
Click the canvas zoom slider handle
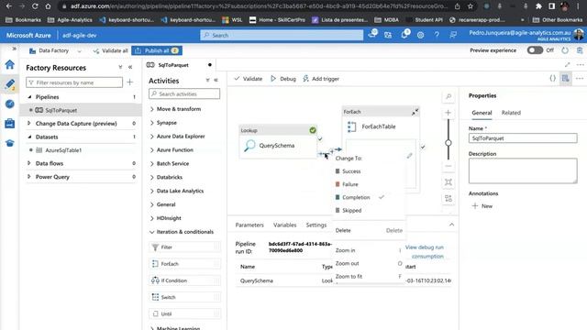(449, 143)
